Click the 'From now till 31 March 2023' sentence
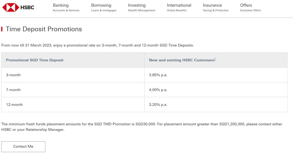 [98, 45]
